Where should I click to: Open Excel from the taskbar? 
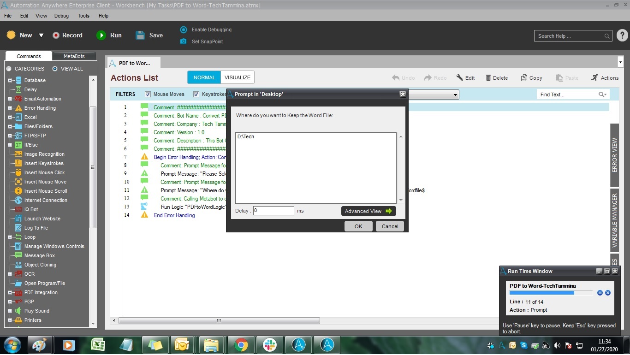[98, 345]
